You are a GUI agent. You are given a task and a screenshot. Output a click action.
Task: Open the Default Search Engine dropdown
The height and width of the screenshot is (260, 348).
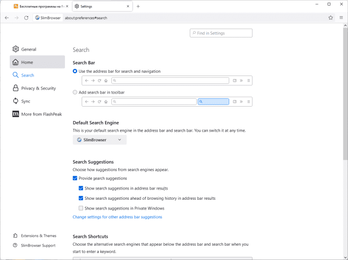pos(99,140)
